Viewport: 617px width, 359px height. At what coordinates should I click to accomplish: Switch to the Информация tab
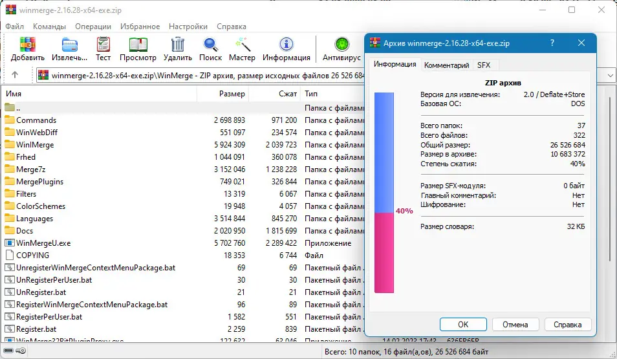395,64
